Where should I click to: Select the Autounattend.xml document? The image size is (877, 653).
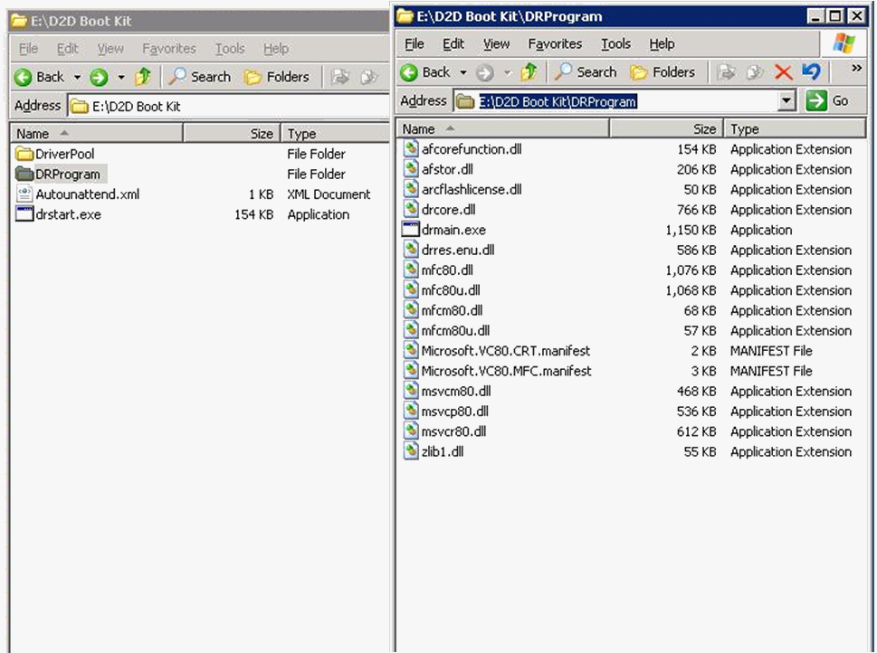pyautogui.click(x=87, y=194)
